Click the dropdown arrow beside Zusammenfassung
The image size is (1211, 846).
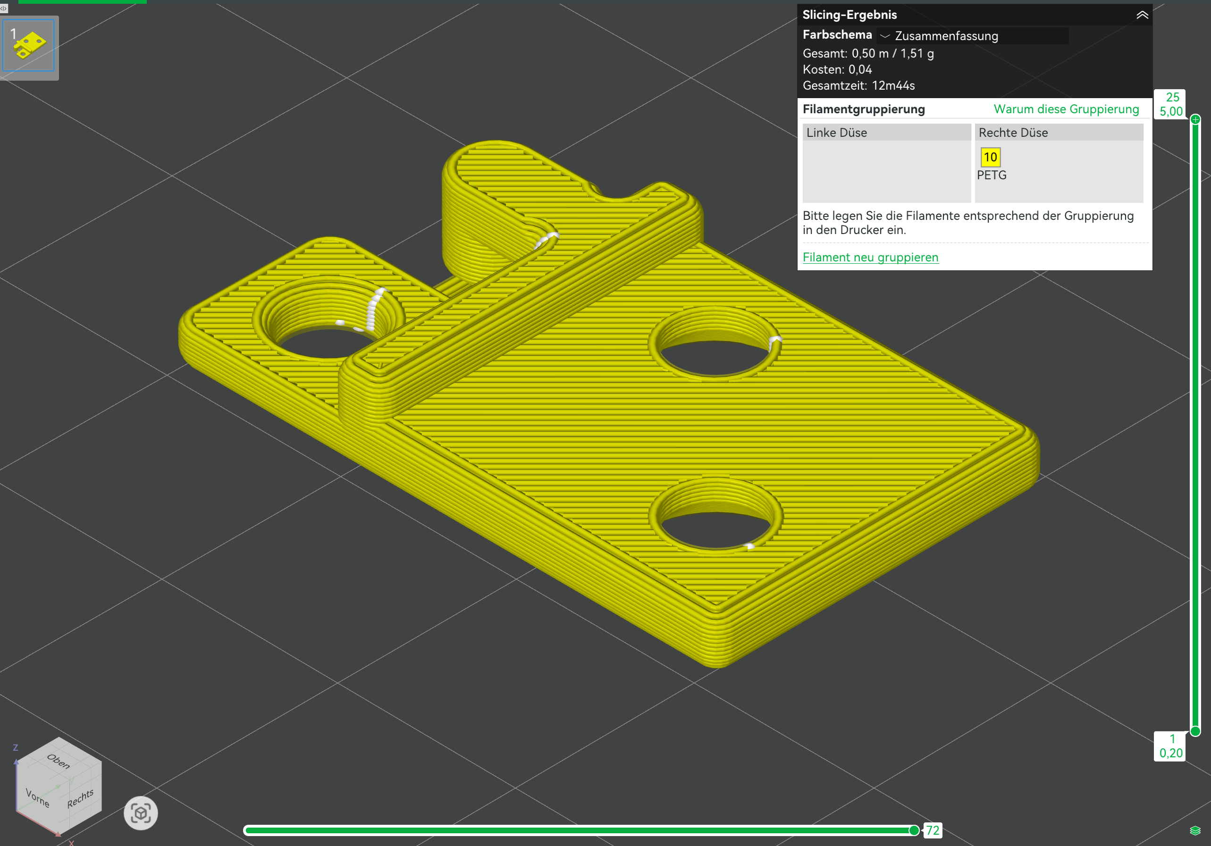click(x=885, y=36)
